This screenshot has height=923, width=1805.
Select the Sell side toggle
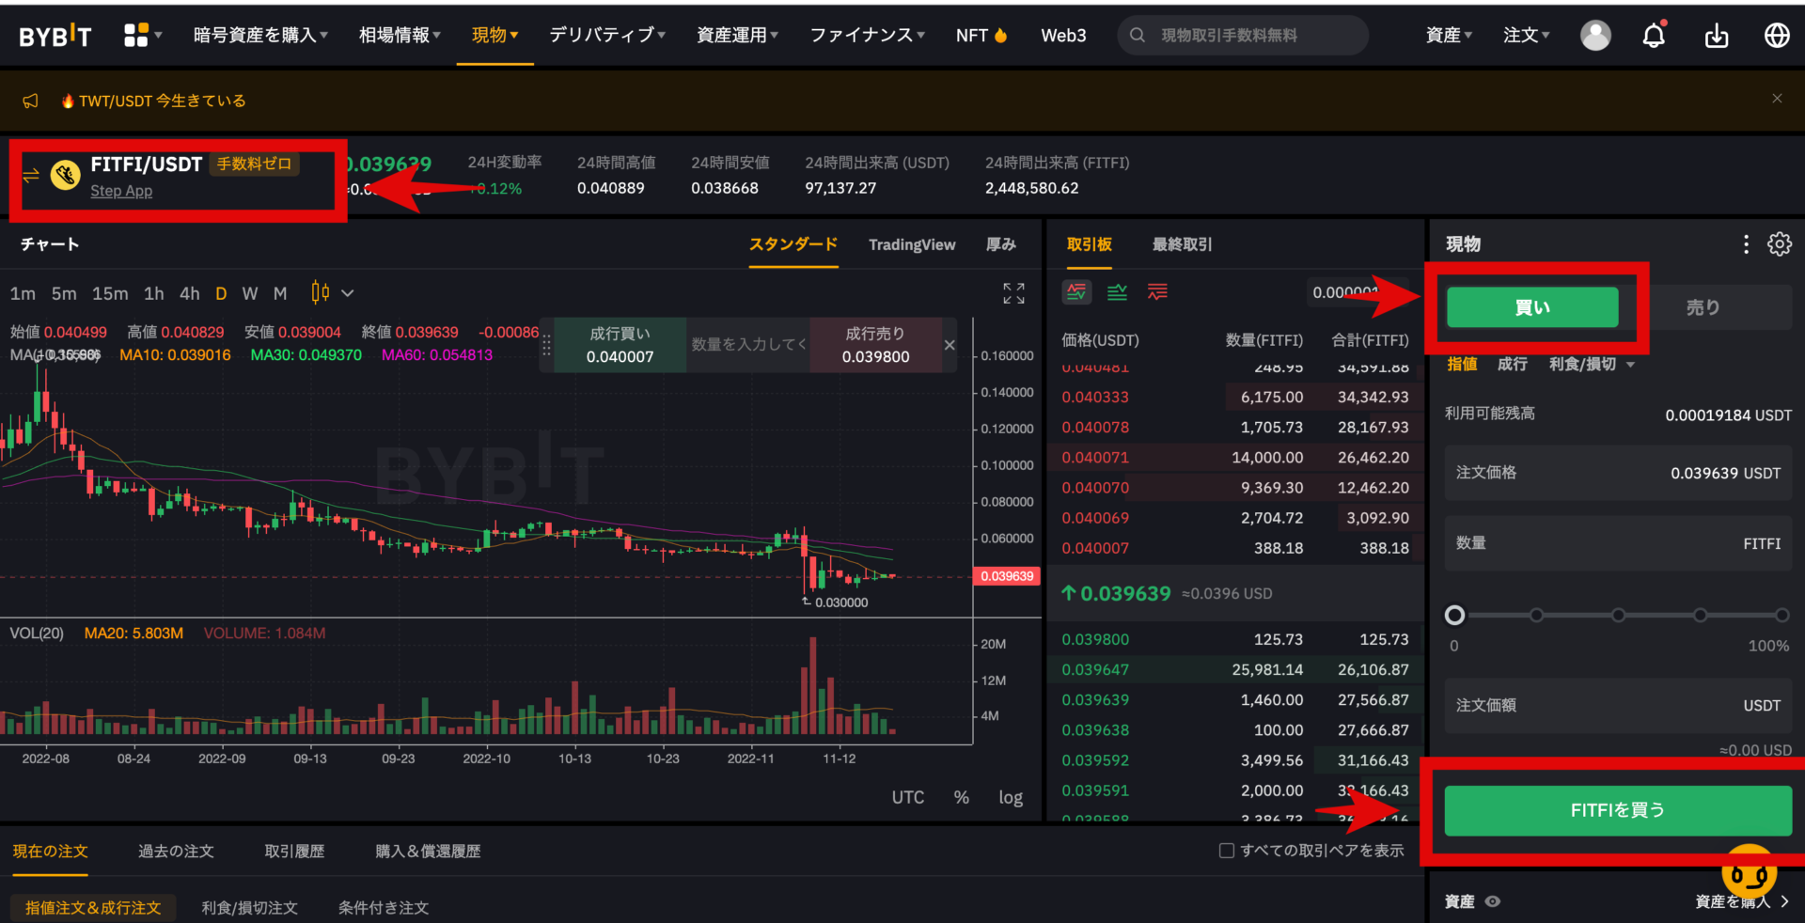coord(1703,307)
